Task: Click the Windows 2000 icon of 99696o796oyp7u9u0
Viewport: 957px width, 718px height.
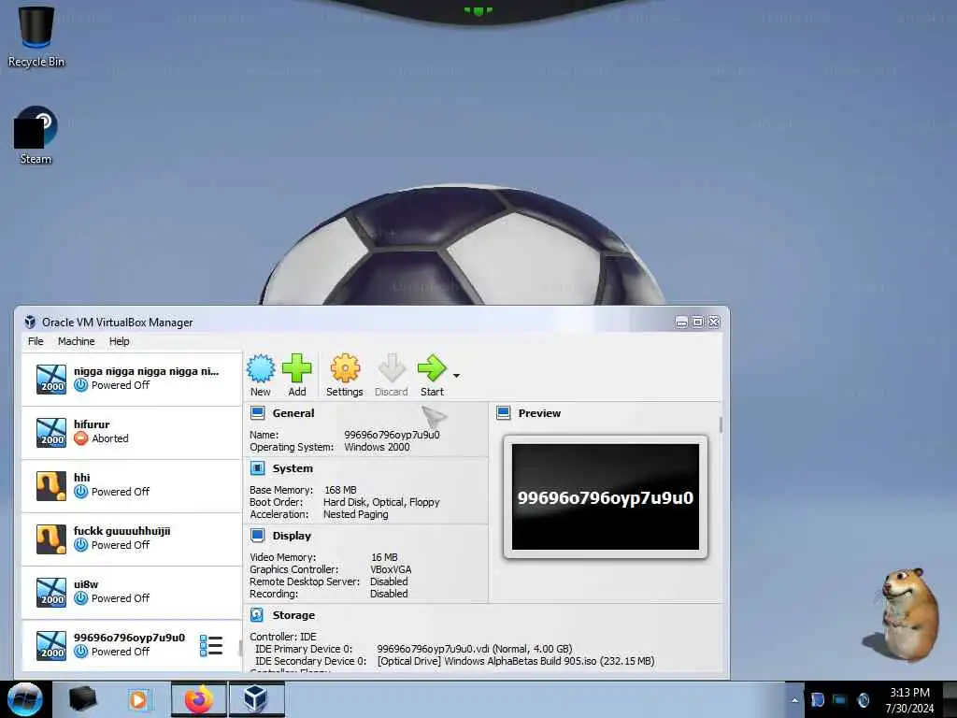Action: [x=51, y=645]
